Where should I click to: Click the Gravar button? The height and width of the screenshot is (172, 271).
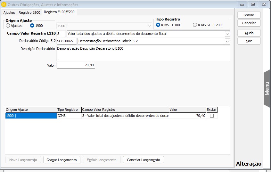[249, 15]
